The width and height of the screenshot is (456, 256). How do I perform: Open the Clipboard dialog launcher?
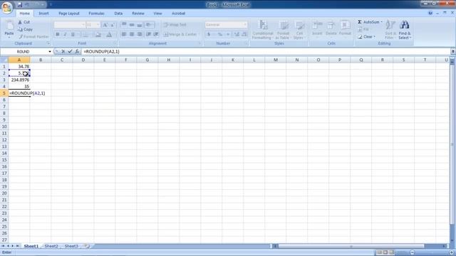tap(48, 43)
